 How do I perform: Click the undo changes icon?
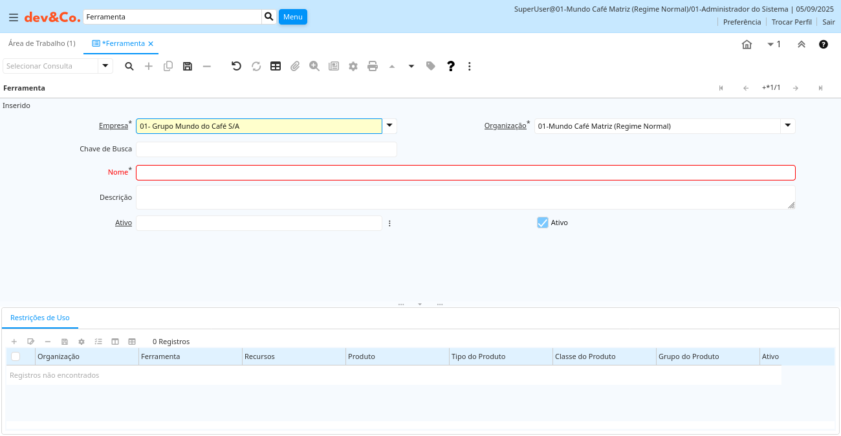236,66
